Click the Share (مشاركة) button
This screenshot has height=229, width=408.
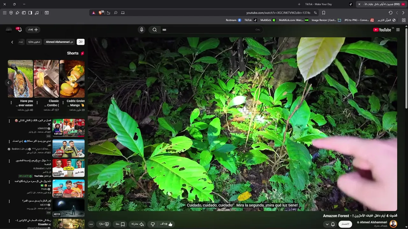[x=138, y=224]
